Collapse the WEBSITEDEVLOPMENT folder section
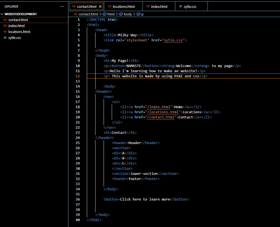 click(x=2, y=14)
